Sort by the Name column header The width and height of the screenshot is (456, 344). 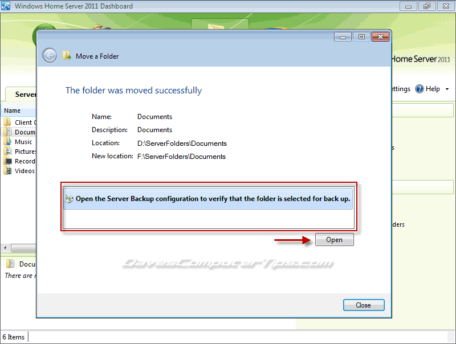(x=19, y=110)
